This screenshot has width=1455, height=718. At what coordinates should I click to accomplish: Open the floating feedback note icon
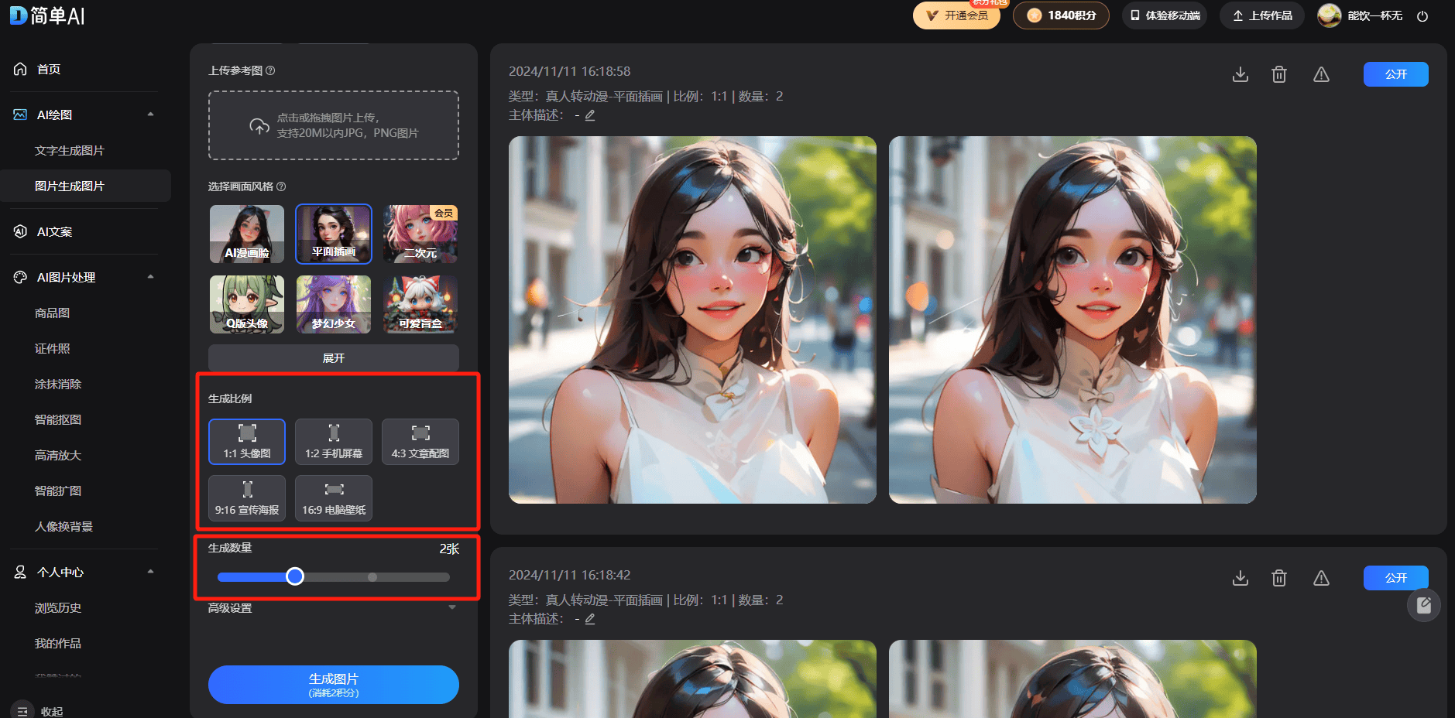[x=1423, y=605]
